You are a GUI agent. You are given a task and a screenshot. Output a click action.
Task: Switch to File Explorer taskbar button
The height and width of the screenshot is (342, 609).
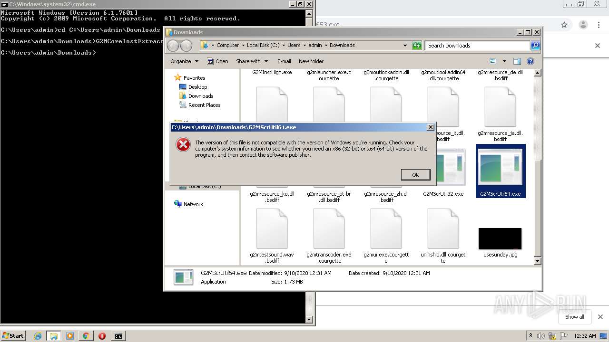(53, 336)
